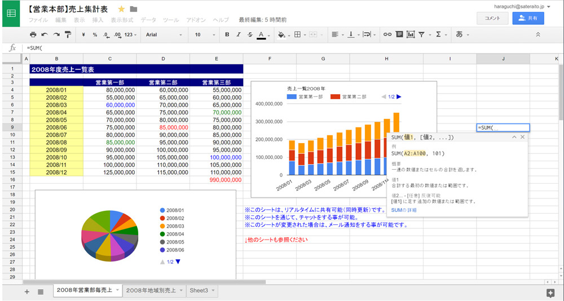Open the 123 number format dropdown
The image size is (564, 301).
(131, 35)
